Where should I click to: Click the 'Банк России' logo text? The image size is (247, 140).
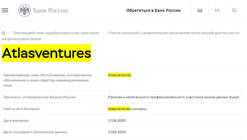(x=51, y=11)
